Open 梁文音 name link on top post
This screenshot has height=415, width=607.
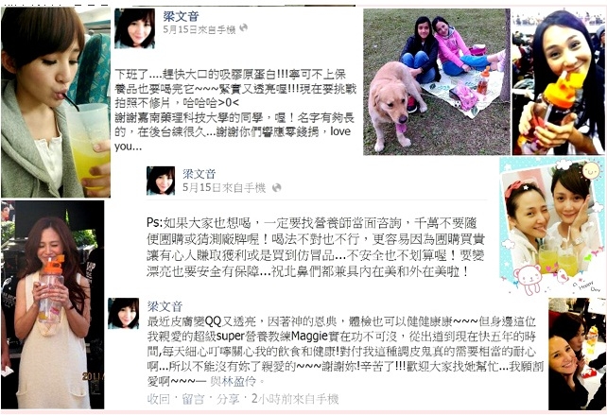(x=181, y=16)
